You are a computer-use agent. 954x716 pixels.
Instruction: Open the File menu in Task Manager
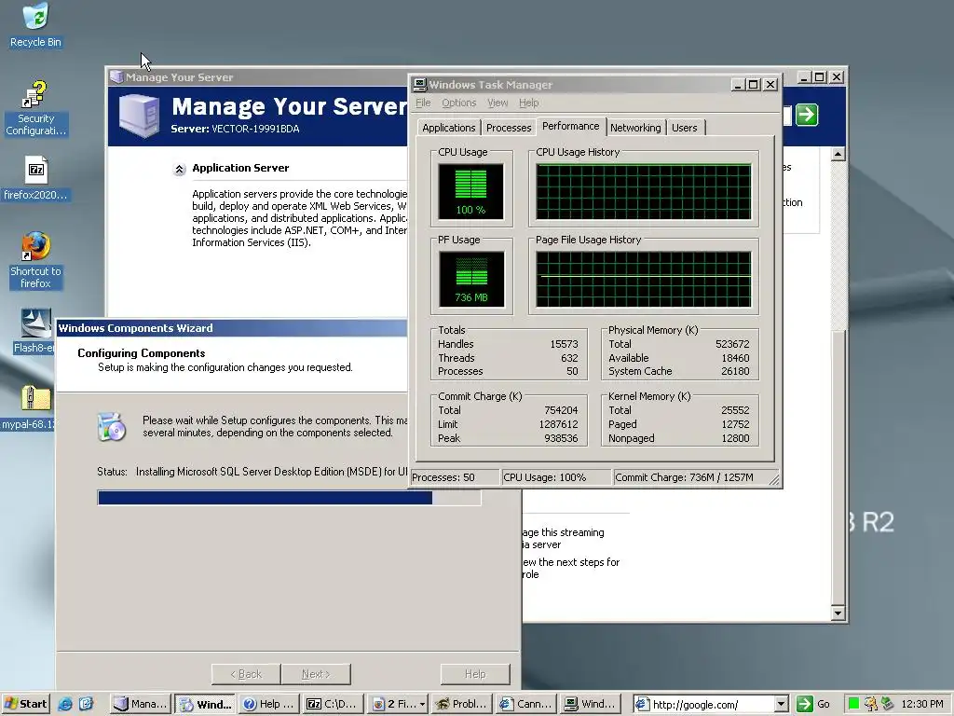pyautogui.click(x=423, y=103)
